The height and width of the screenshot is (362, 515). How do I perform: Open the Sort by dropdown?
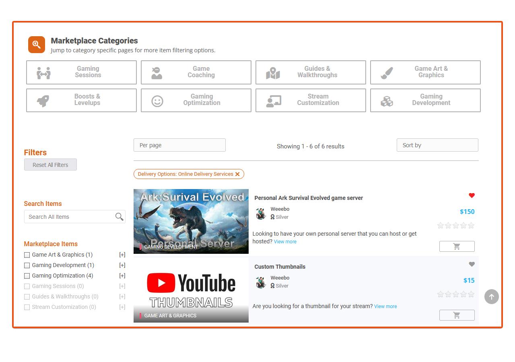(437, 145)
